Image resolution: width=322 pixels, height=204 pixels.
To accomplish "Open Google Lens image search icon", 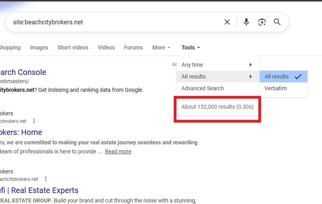I will pos(262,22).
